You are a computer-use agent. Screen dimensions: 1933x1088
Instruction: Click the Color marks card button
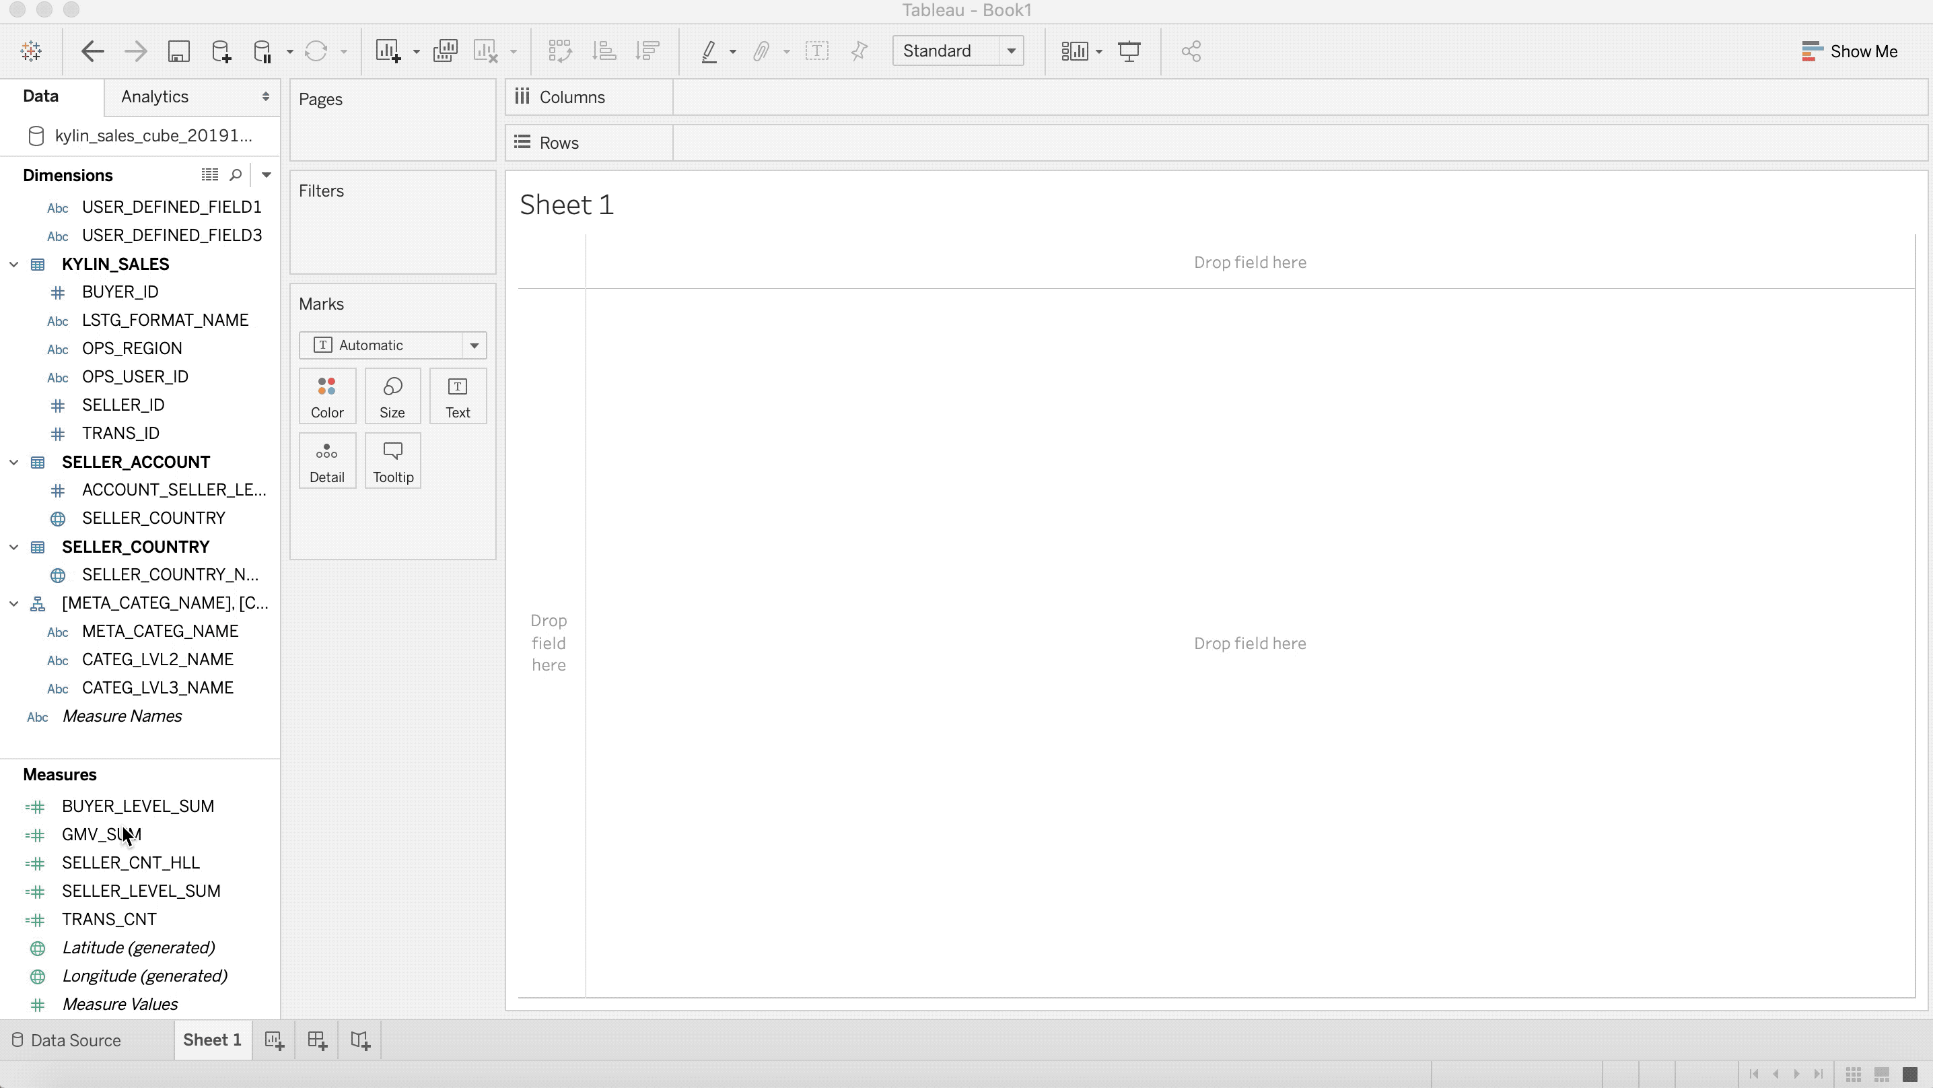(x=327, y=397)
